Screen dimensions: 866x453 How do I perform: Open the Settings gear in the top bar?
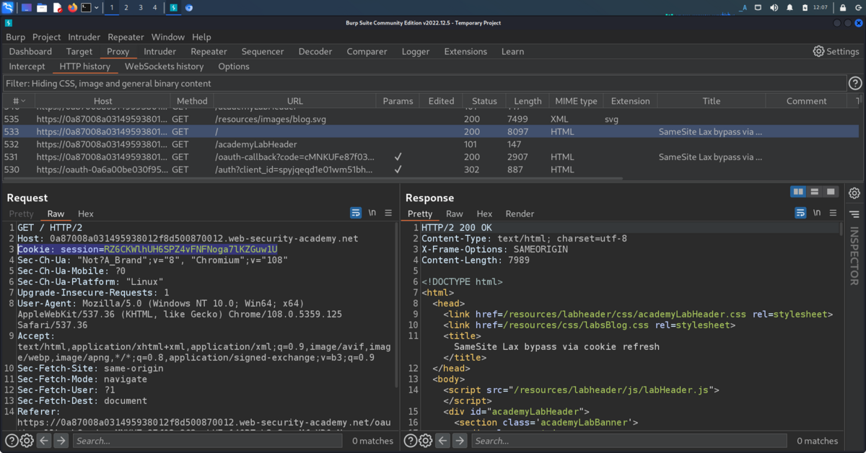(x=836, y=51)
